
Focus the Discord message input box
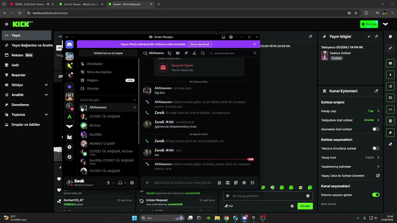tap(183, 183)
